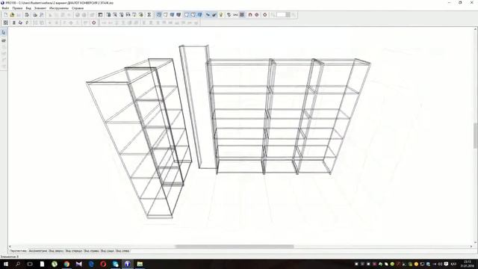Open the Инструменты menu
478x269 pixels.
click(59, 8)
